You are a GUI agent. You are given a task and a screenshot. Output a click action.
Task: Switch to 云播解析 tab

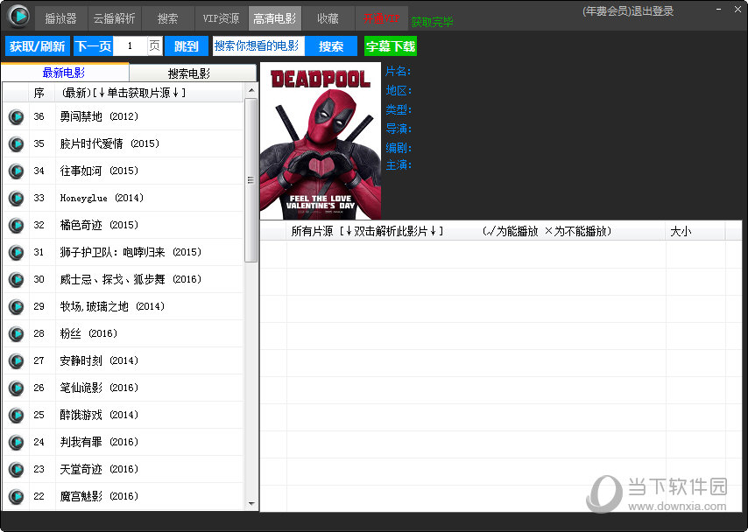tap(114, 18)
